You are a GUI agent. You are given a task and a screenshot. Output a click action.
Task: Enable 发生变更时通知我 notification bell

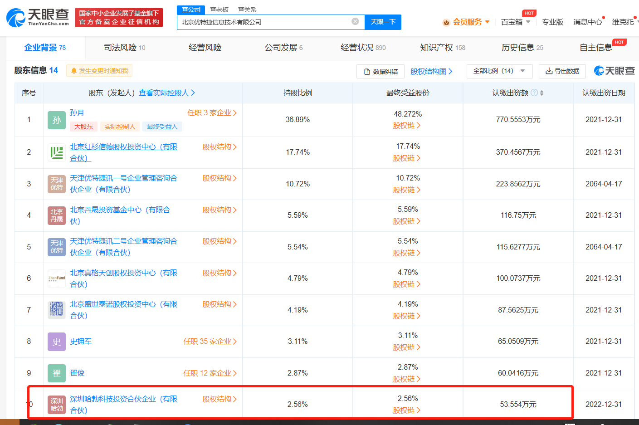pyautogui.click(x=99, y=71)
